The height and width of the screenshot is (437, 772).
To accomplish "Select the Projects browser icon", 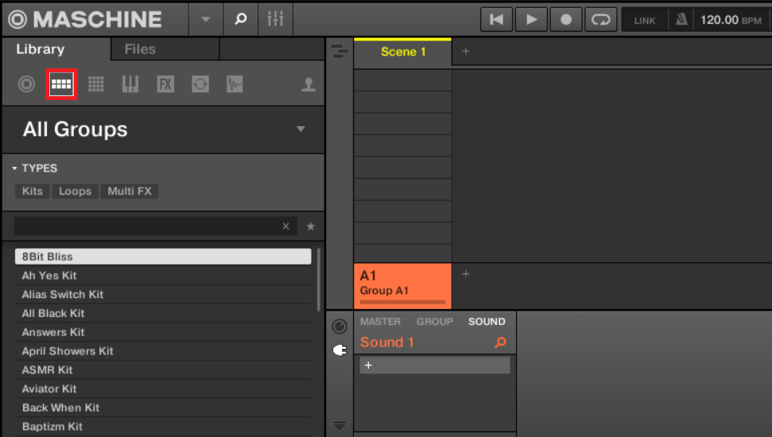I will coord(26,84).
